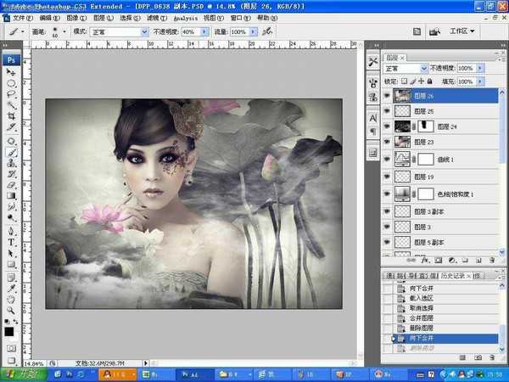Select the Lasso tool
509x382 pixels.
pos(12,93)
